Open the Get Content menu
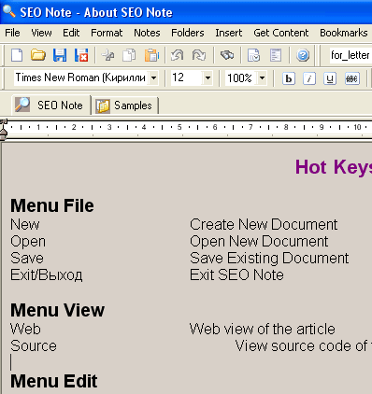 [x=281, y=33]
